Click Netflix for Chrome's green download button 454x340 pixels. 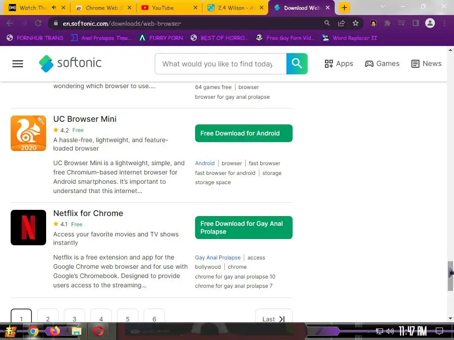pos(244,228)
